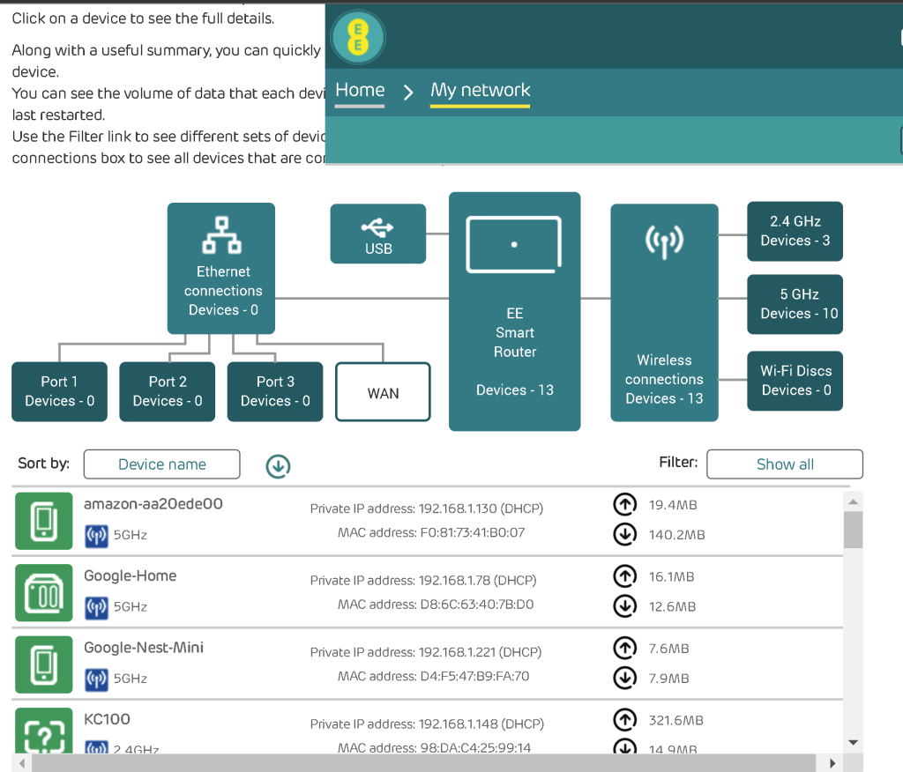Click the Google-Home device icon
Image resolution: width=903 pixels, height=772 pixels.
point(44,593)
